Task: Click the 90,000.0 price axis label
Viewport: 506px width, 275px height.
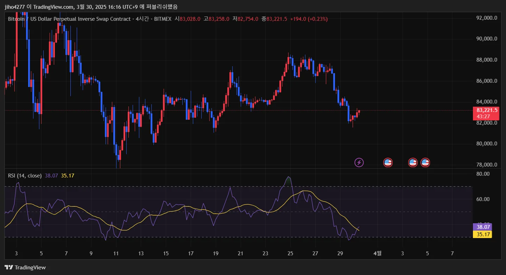Action: tap(487, 39)
